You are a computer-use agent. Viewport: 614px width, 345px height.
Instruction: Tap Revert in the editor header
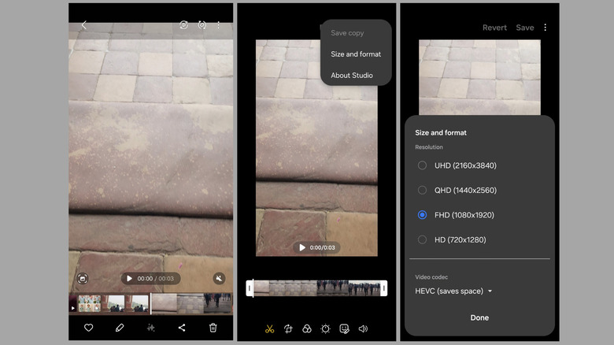pyautogui.click(x=494, y=28)
